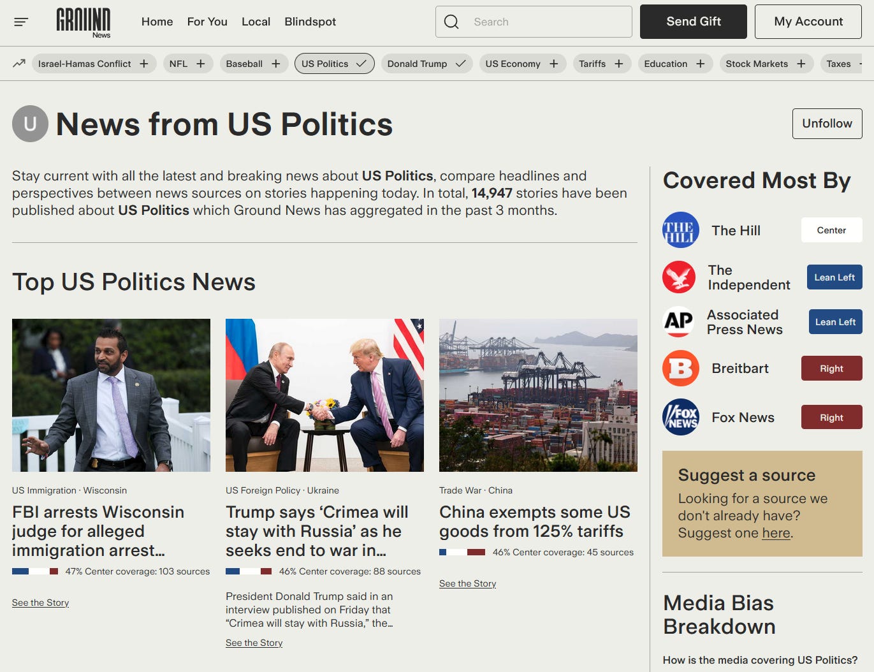Open the shipping port photo thumbnail

pos(538,395)
